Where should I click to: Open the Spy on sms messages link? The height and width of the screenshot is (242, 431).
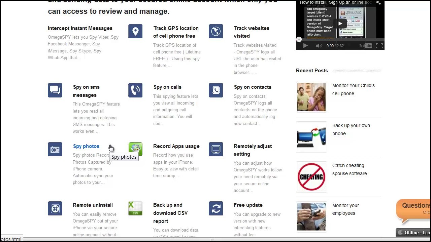click(x=86, y=91)
